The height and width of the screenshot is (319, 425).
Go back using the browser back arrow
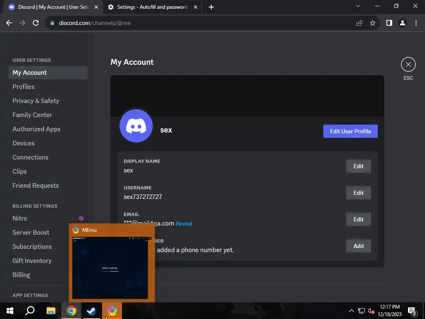(x=9, y=23)
